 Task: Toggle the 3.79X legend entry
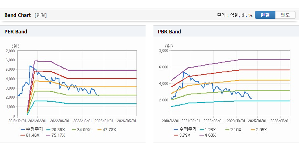pyautogui.click(x=182, y=135)
